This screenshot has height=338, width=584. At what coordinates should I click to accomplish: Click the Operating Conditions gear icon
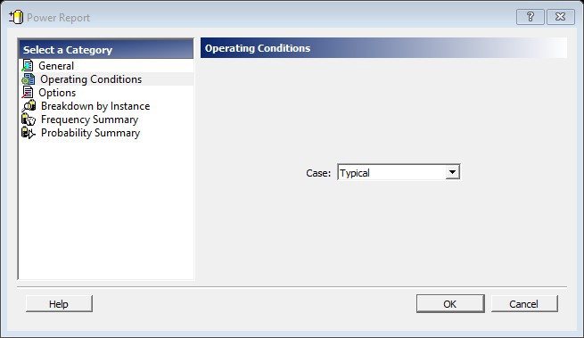tap(28, 79)
